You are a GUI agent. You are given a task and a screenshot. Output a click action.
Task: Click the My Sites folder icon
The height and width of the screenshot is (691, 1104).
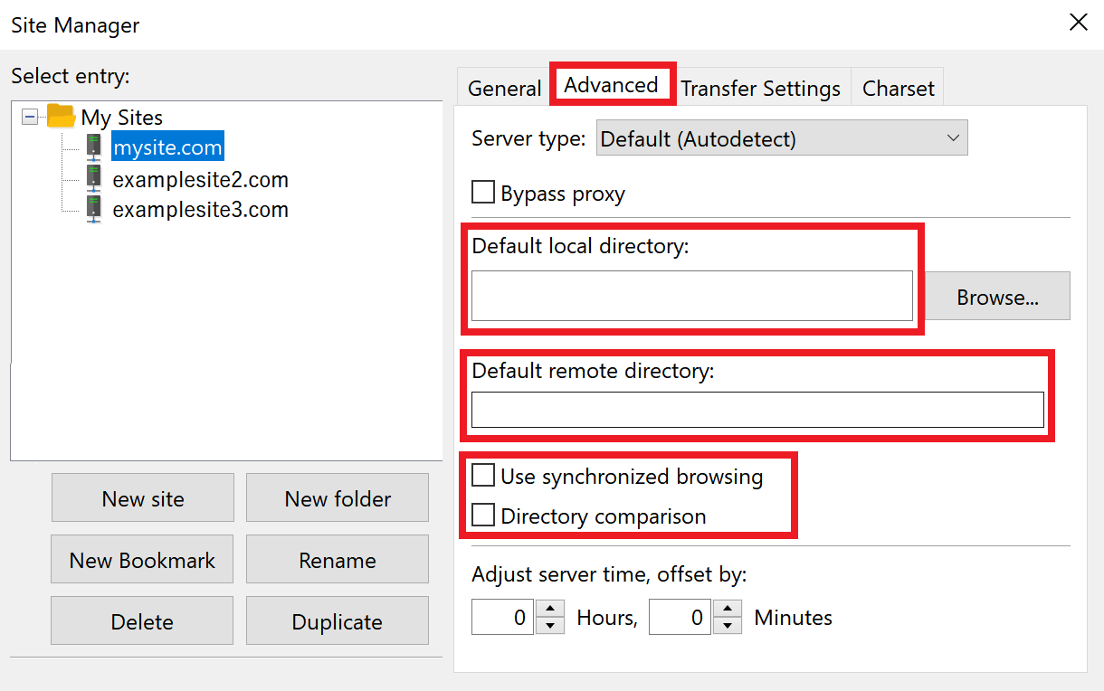[61, 116]
